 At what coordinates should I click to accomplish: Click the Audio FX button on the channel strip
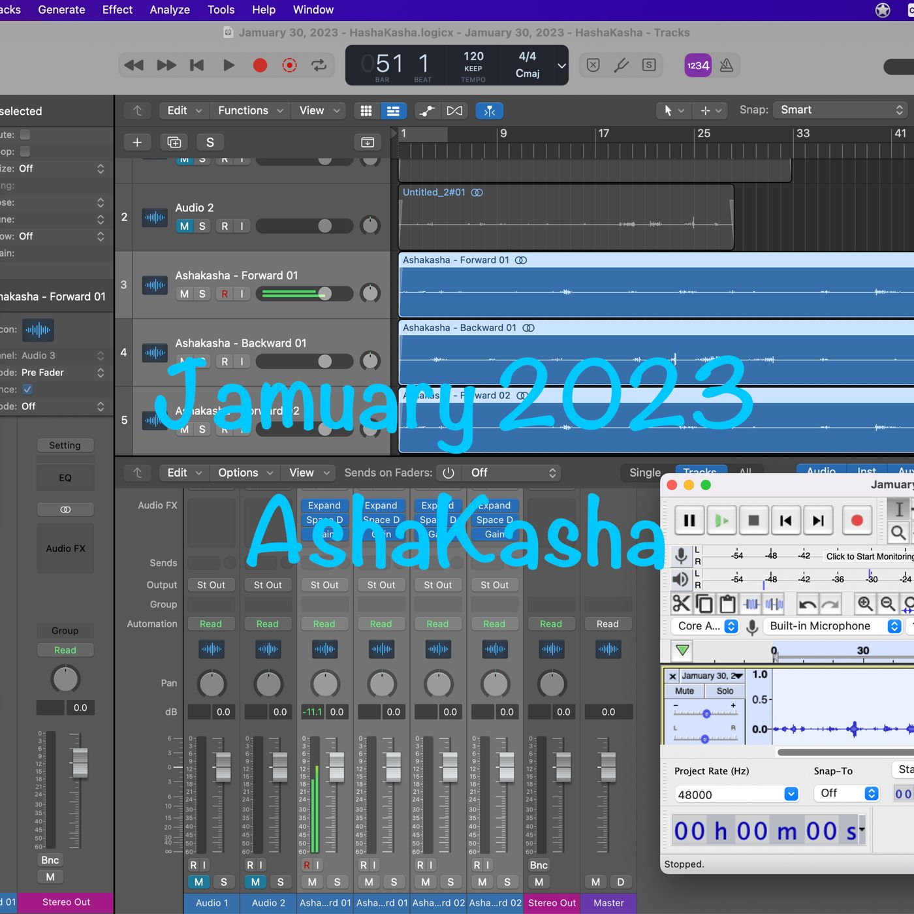pyautogui.click(x=65, y=548)
